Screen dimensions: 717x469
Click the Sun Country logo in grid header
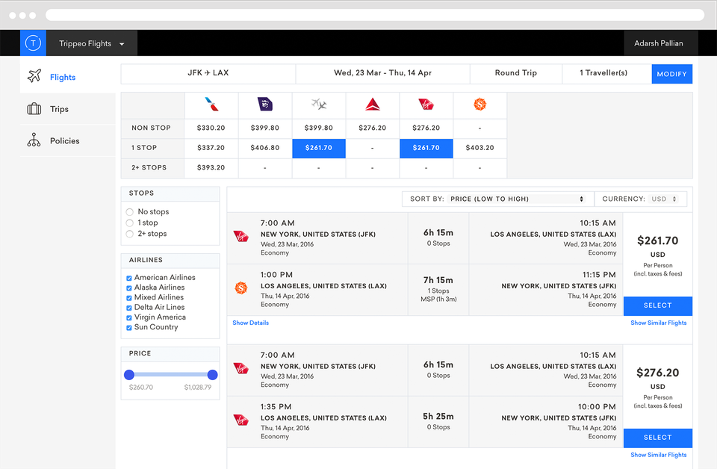[479, 105]
